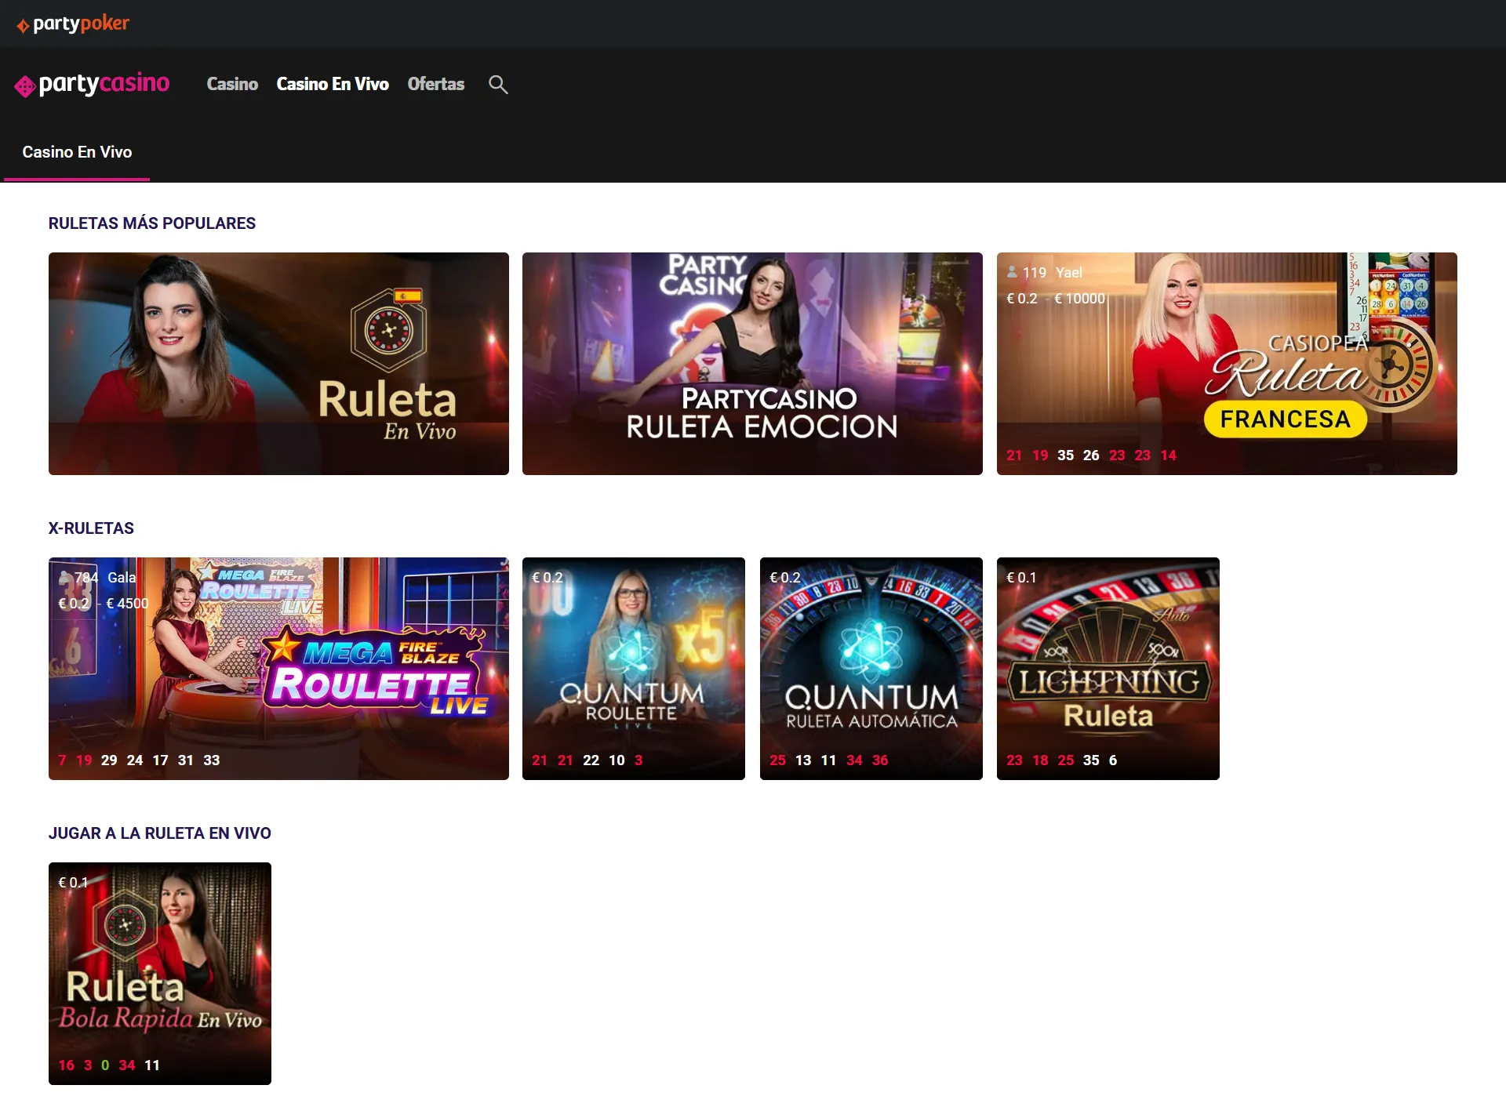Click the € 0.2 minimum on Quantum Ruleta Automática
This screenshot has height=1096, width=1506.
point(785,578)
